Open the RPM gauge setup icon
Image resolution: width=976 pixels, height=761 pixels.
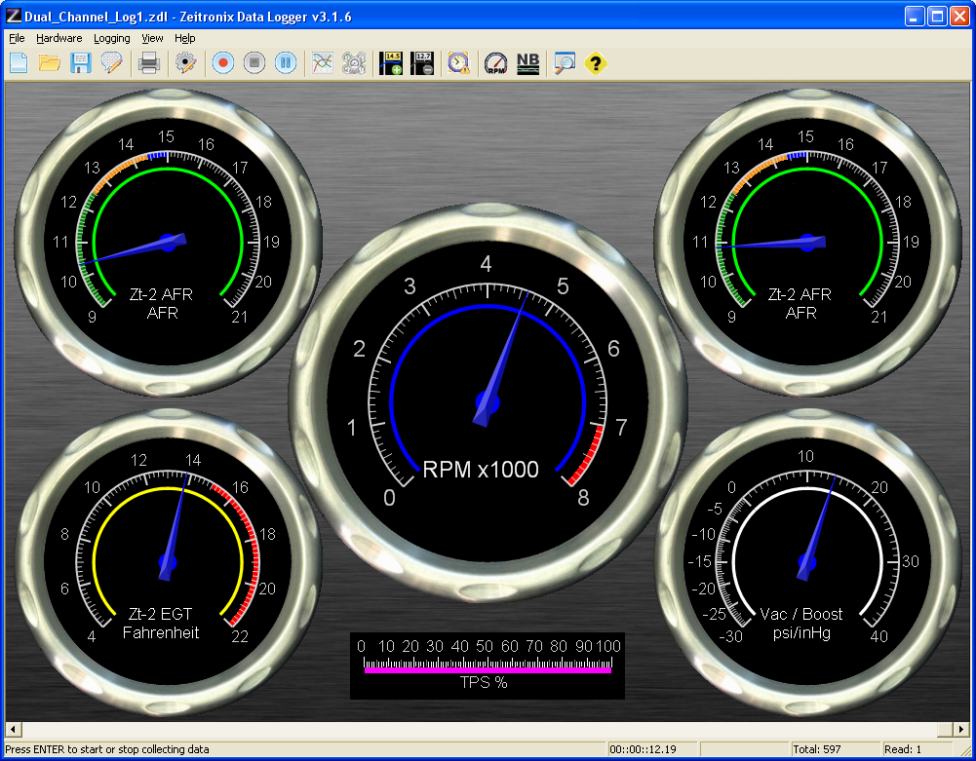pos(496,63)
